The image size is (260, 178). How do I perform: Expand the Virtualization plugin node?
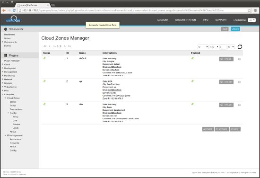coord(3,87)
